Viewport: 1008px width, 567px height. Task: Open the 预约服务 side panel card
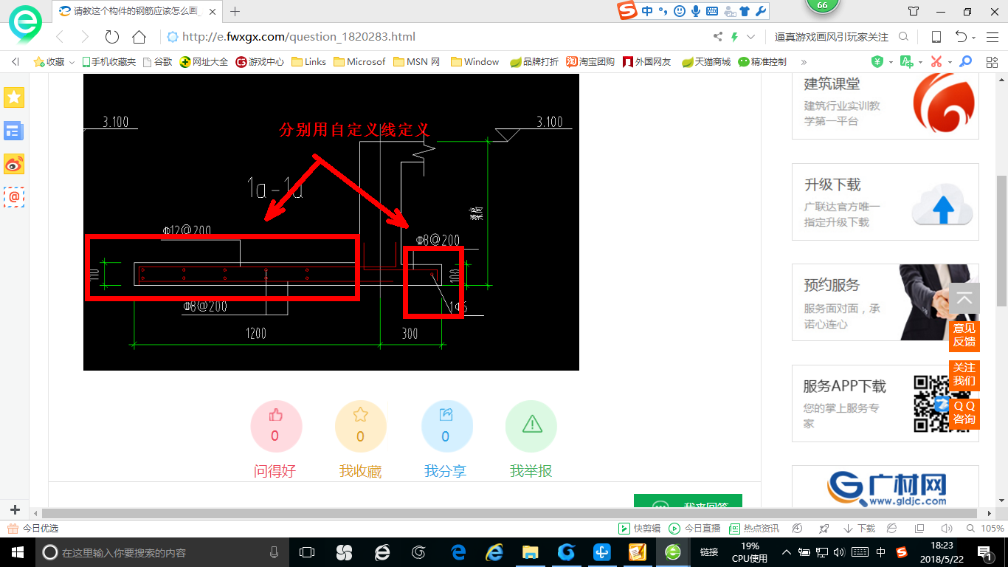pos(886,302)
